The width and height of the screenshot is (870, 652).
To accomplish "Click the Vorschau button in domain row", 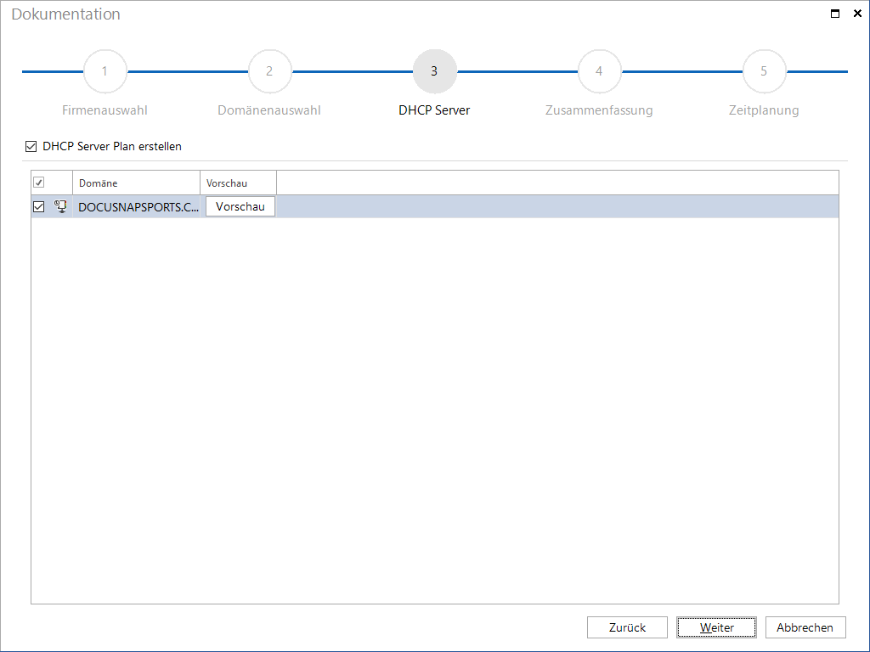I will click(240, 207).
